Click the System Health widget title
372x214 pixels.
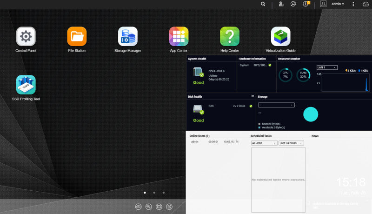(197, 59)
